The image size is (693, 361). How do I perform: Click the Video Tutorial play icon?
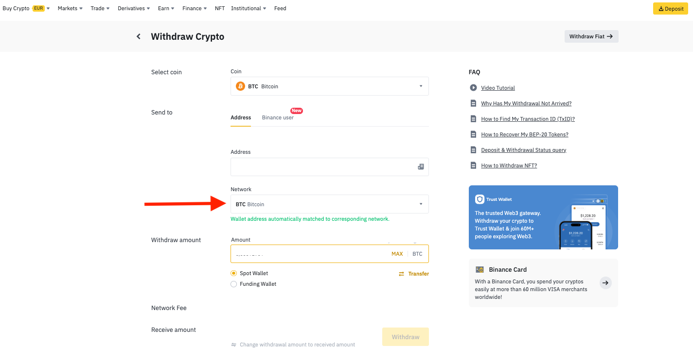(473, 88)
